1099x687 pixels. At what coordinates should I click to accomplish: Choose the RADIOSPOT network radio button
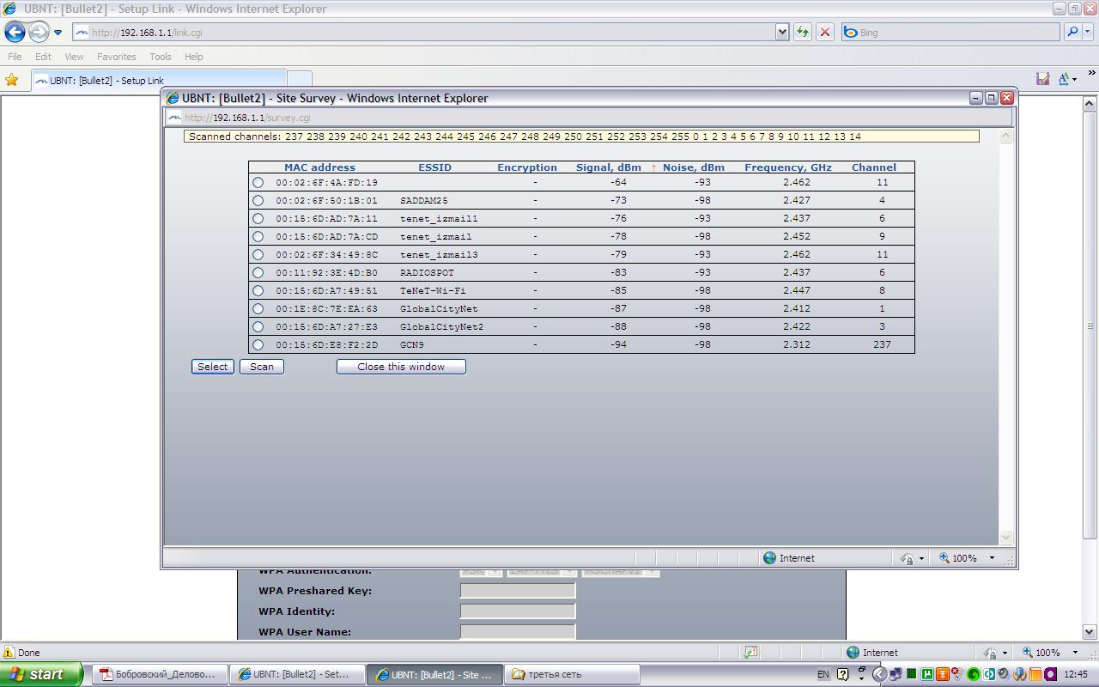tap(258, 273)
